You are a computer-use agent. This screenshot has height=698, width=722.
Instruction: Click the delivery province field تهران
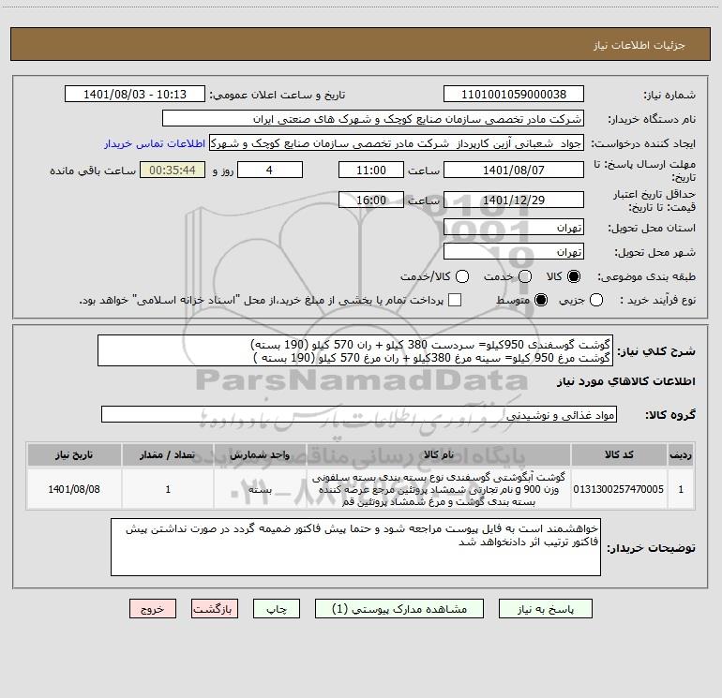pos(514,227)
